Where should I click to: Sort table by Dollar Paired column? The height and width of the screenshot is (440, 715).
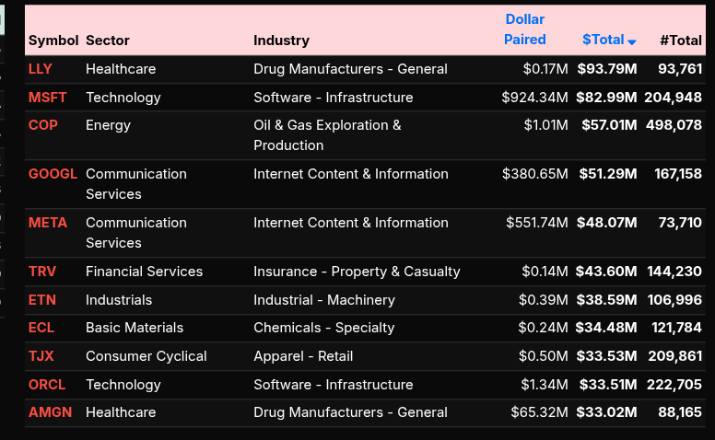[x=524, y=29]
